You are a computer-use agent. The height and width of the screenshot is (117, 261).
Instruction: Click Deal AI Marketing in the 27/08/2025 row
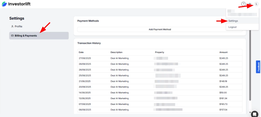point(120,58)
